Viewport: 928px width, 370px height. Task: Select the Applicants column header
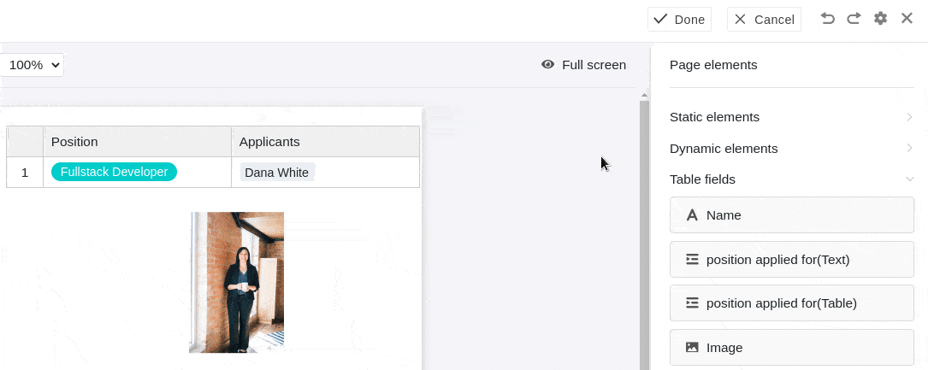pos(325,142)
